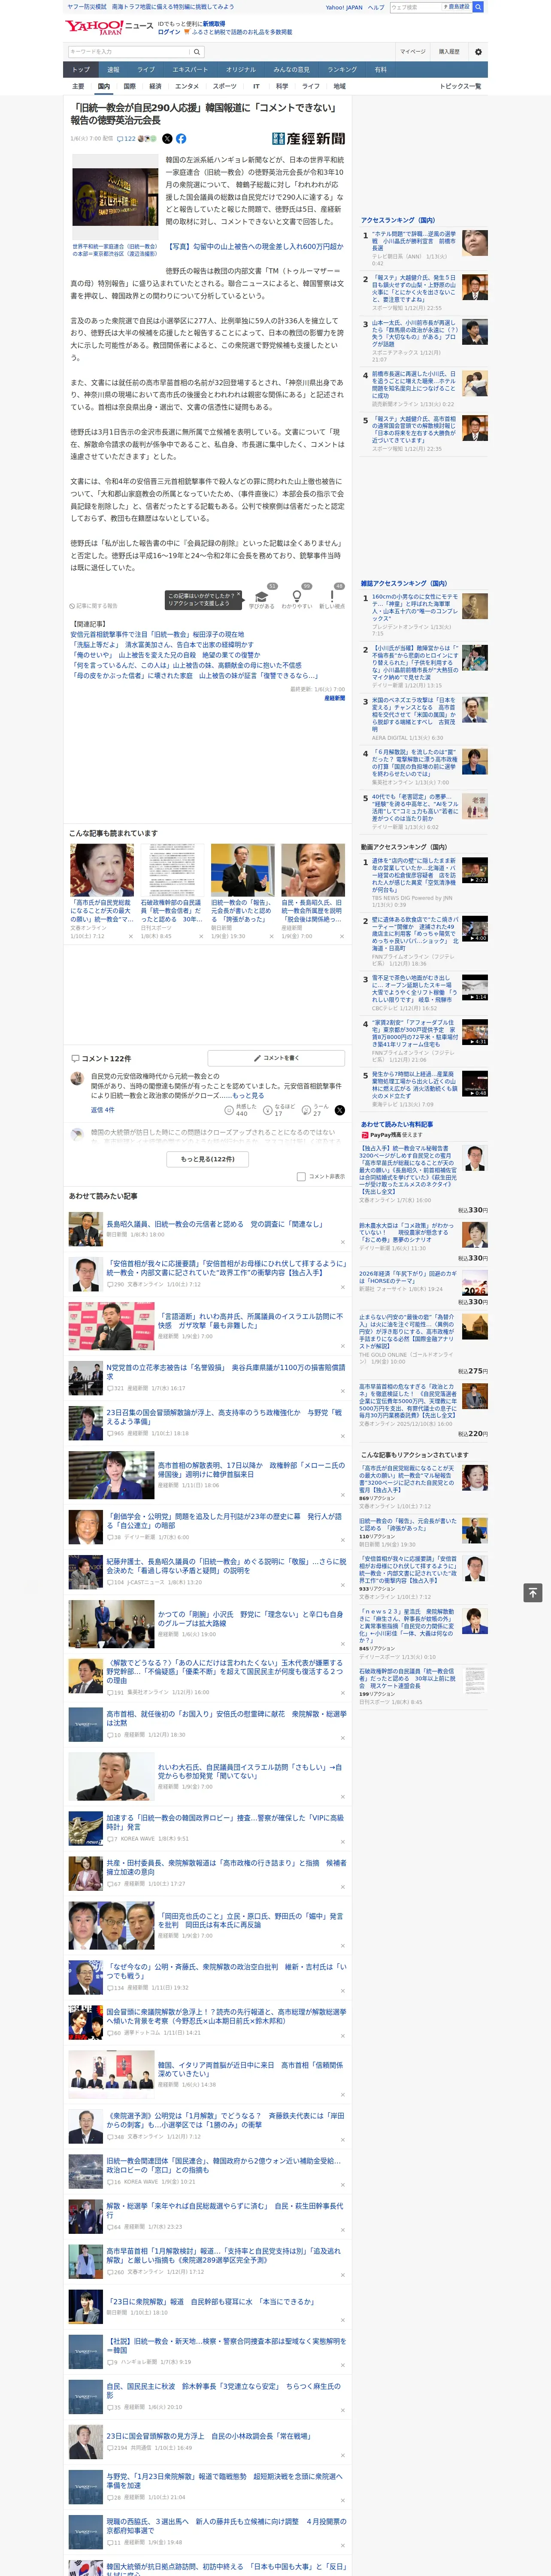Click ログイン link in header
The height and width of the screenshot is (2576, 551).
click(x=169, y=32)
